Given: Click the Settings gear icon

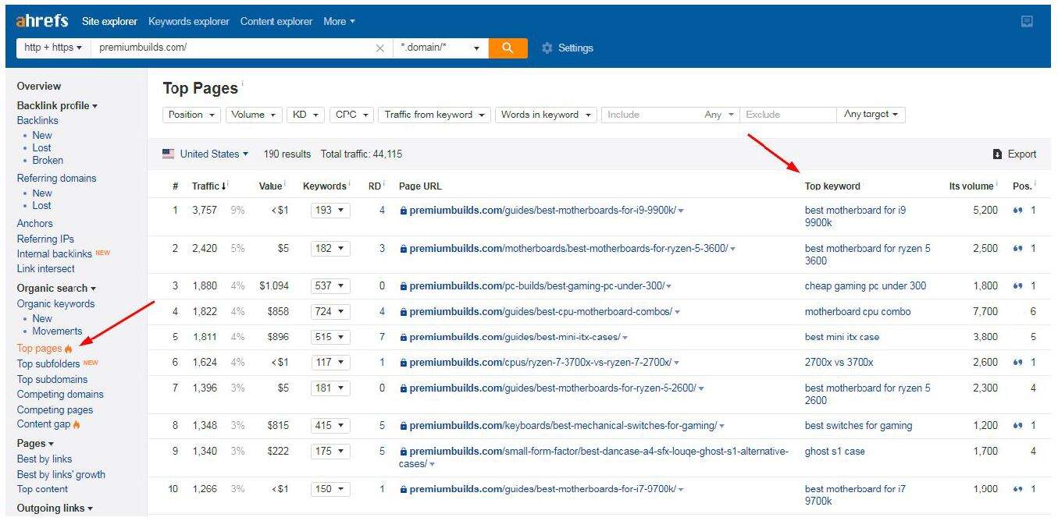Looking at the screenshot, I should [x=547, y=48].
